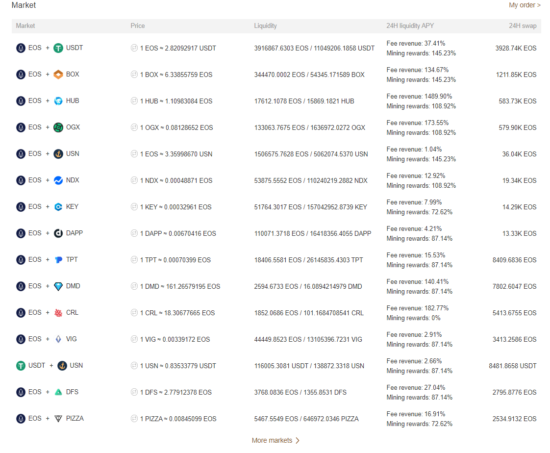Click the KEY token icon
This screenshot has height=453, width=550.
coord(58,207)
